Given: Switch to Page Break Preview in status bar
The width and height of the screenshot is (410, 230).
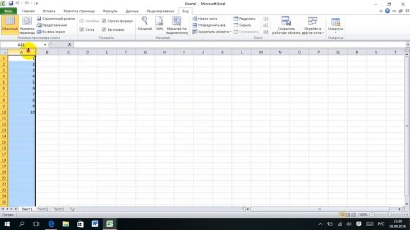Looking at the screenshot, I should [353, 215].
